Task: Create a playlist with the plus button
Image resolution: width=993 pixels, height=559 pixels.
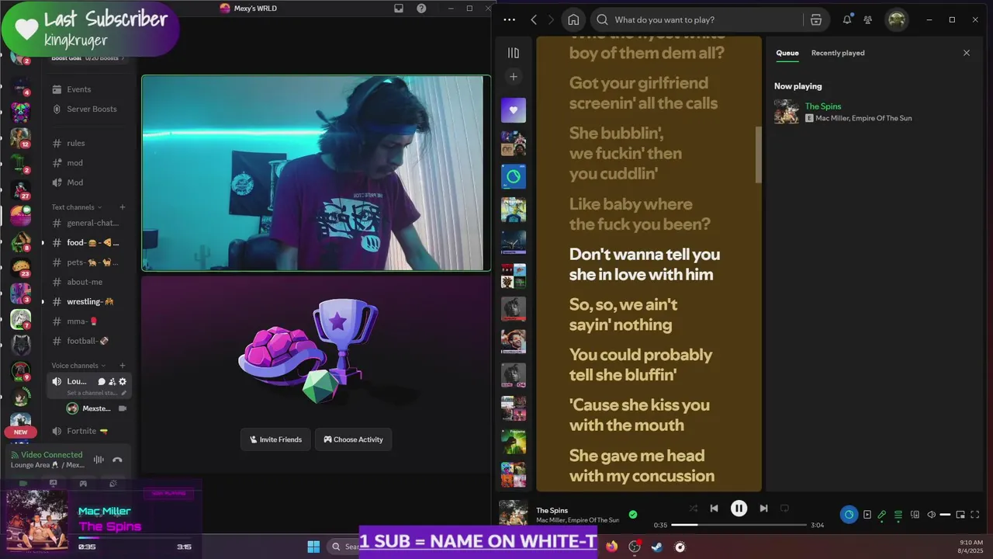Action: (x=513, y=76)
